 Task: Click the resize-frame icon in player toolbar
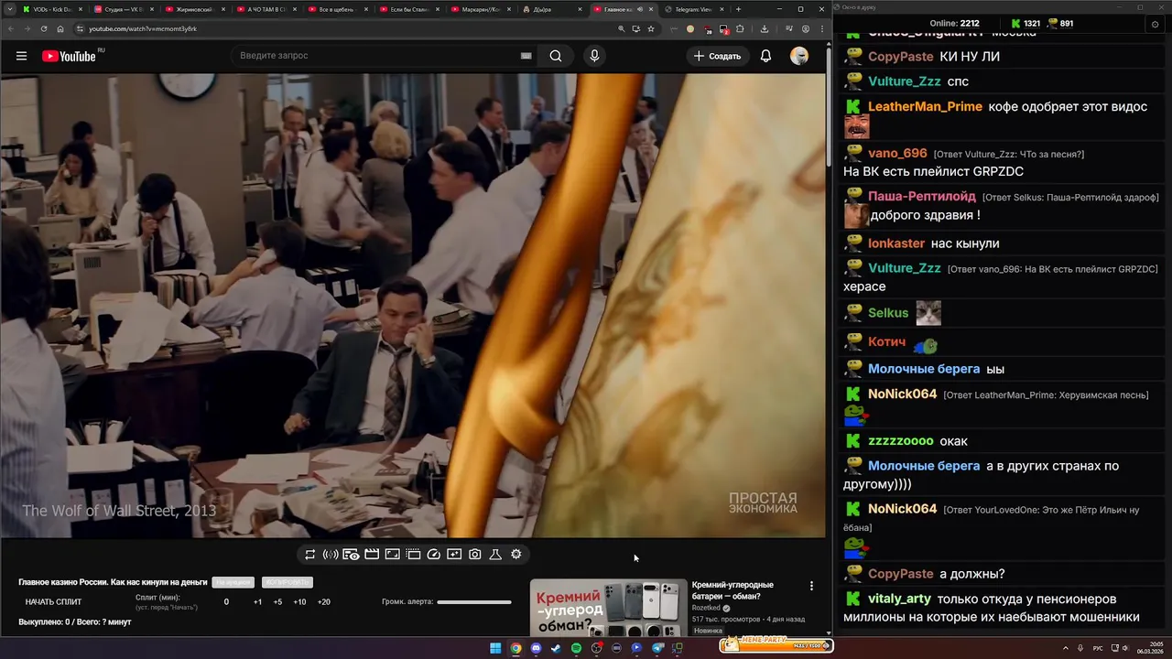click(x=392, y=554)
